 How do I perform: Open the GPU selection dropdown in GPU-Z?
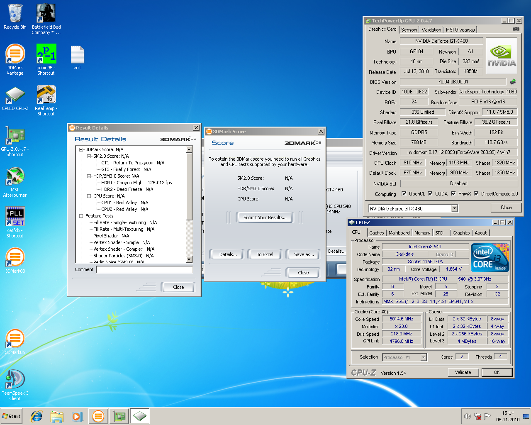pyautogui.click(x=454, y=208)
